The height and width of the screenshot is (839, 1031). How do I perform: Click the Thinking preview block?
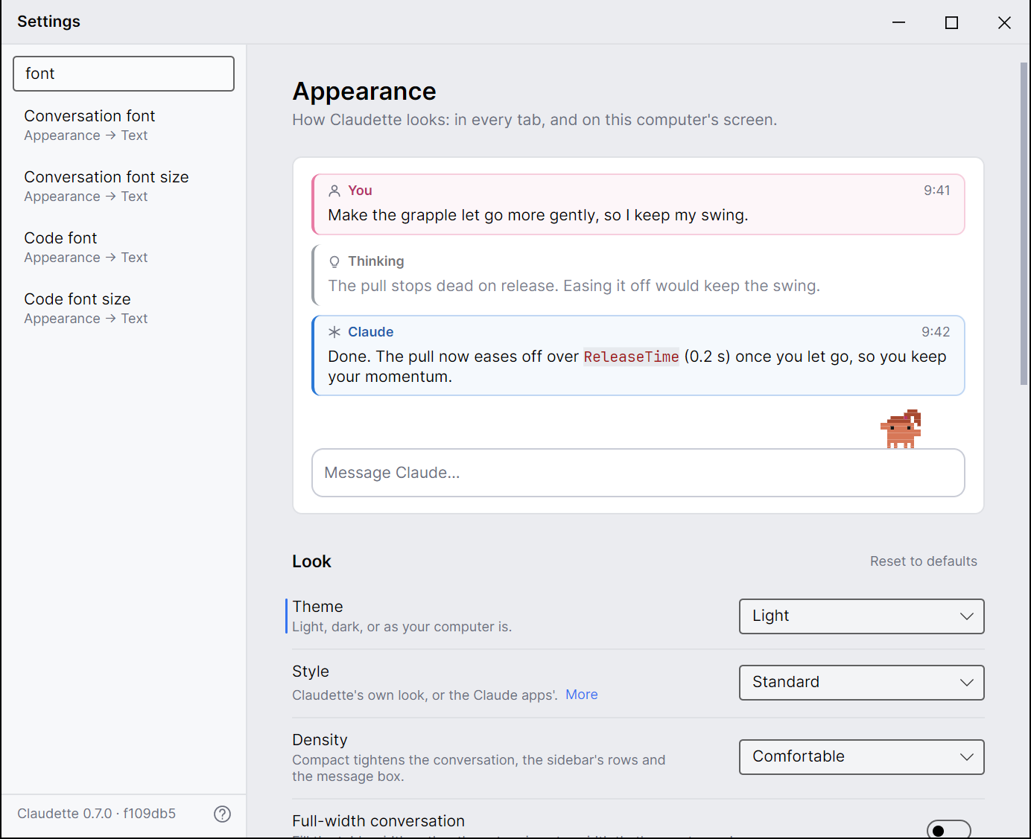[638, 275]
